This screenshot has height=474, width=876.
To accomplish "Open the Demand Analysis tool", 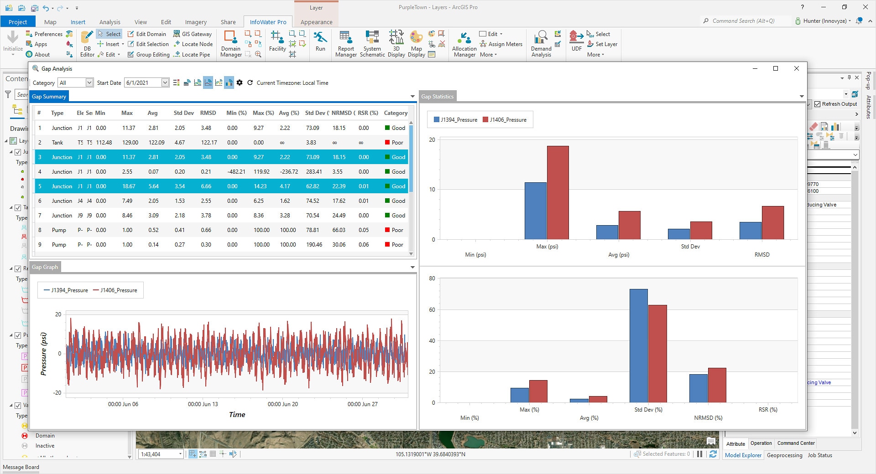I will 541,44.
